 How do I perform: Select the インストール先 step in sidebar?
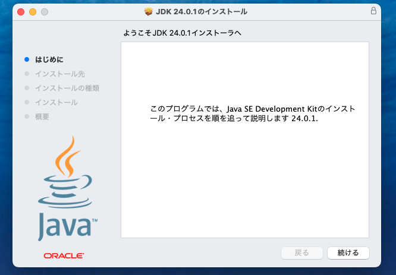(60, 74)
